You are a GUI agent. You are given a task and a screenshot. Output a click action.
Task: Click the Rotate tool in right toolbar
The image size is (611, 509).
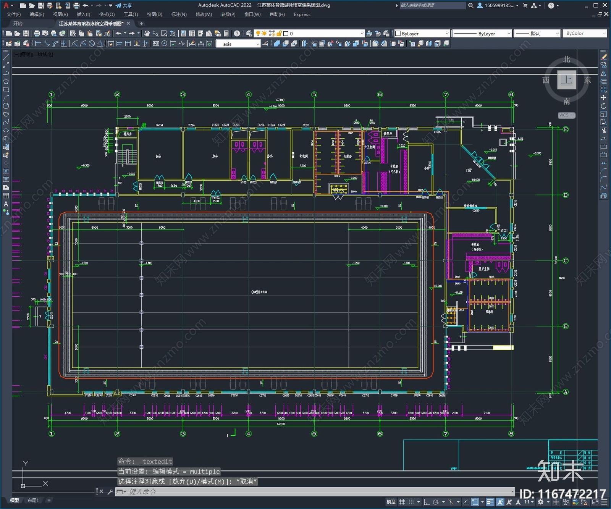point(603,106)
